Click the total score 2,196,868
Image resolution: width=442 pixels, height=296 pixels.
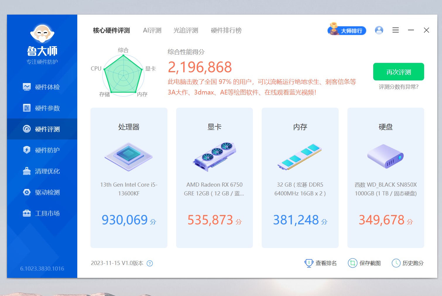200,67
